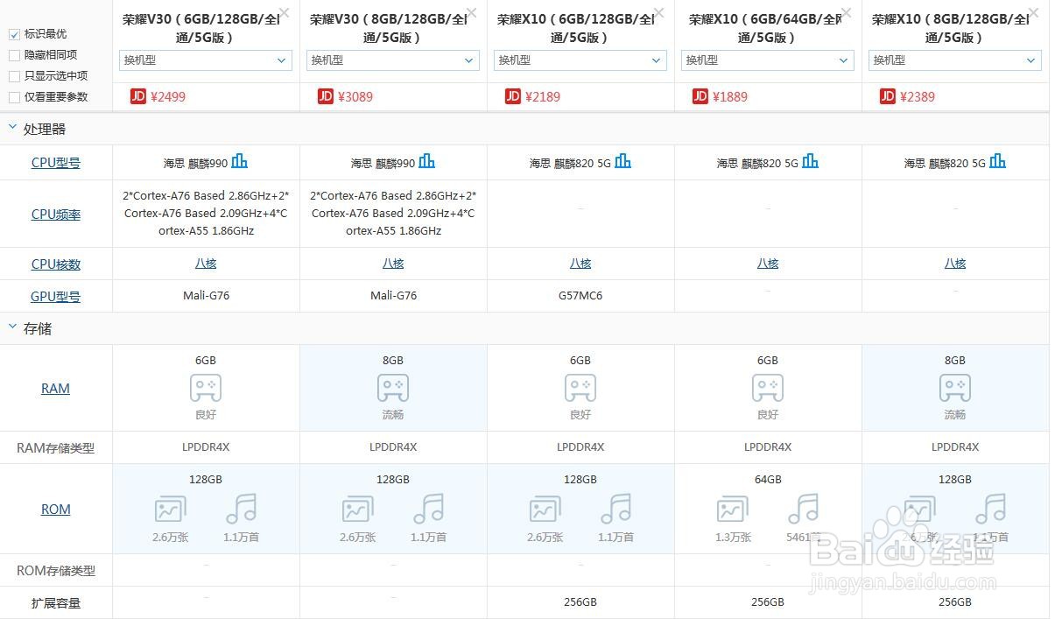Click gamepad icon under V30 6GB RAM
Viewport: 1055px width, 619px height.
tap(206, 387)
